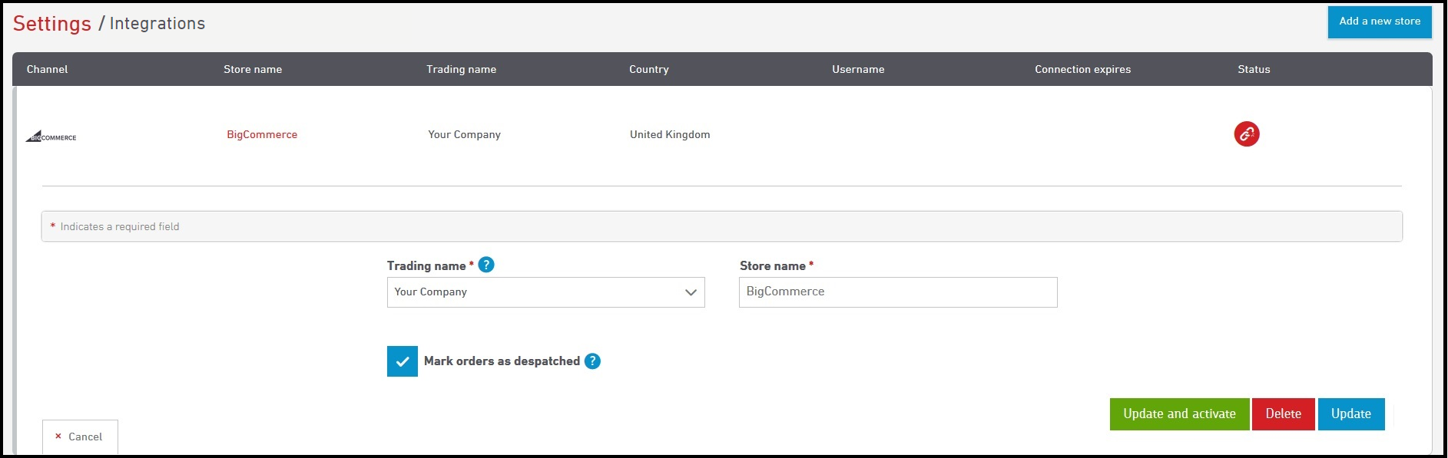Click the Status column header

1254,69
